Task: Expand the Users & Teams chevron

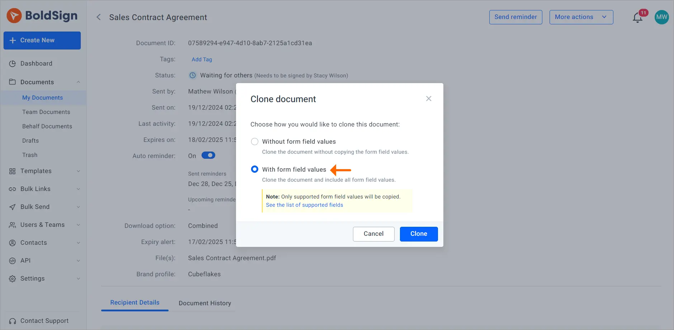Action: pos(78,225)
